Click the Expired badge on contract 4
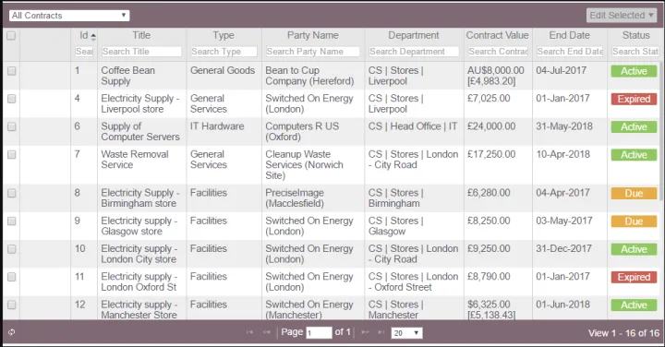Image resolution: width=665 pixels, height=347 pixels. coord(634,99)
